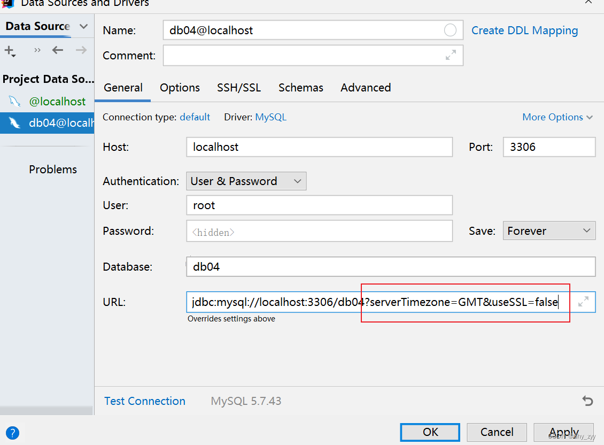
Task: Open the Data Source type dropdown
Action: point(83,26)
